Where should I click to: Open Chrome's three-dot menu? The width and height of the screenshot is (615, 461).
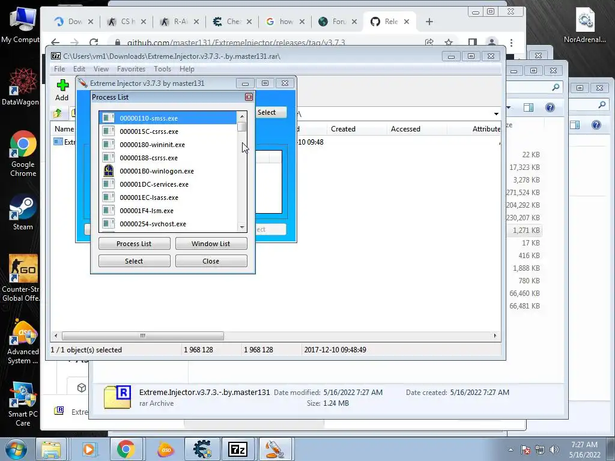[511, 42]
